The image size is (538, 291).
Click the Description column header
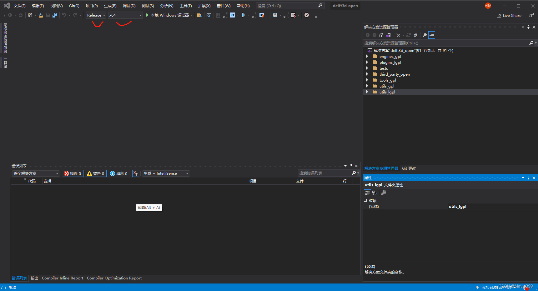[x=145, y=181]
